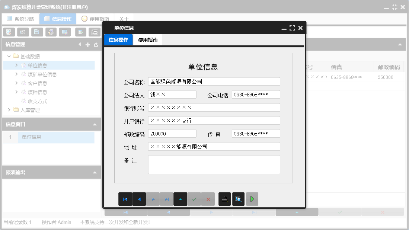Click the last record navigation arrow

point(167,199)
